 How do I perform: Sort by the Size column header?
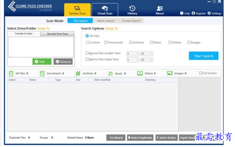pyautogui.click(x=78, y=80)
